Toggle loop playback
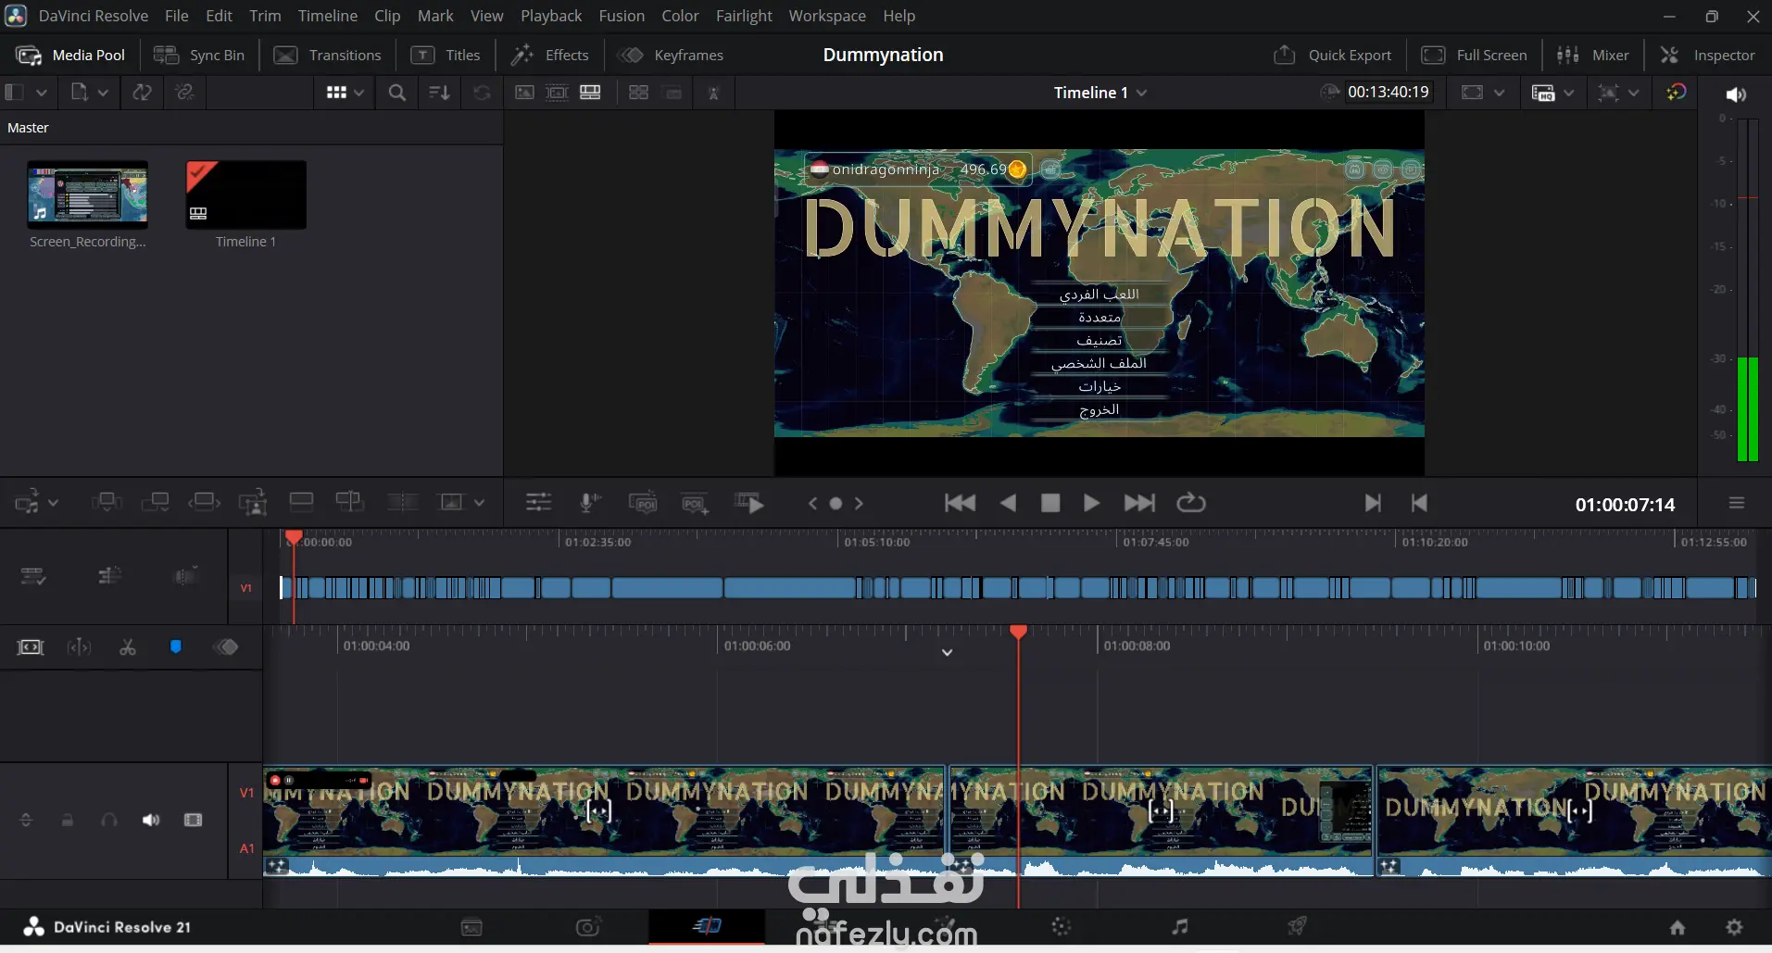The image size is (1772, 953). pyautogui.click(x=1191, y=503)
